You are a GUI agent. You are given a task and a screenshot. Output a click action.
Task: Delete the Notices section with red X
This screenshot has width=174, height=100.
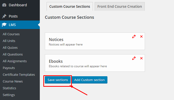coord(141,36)
